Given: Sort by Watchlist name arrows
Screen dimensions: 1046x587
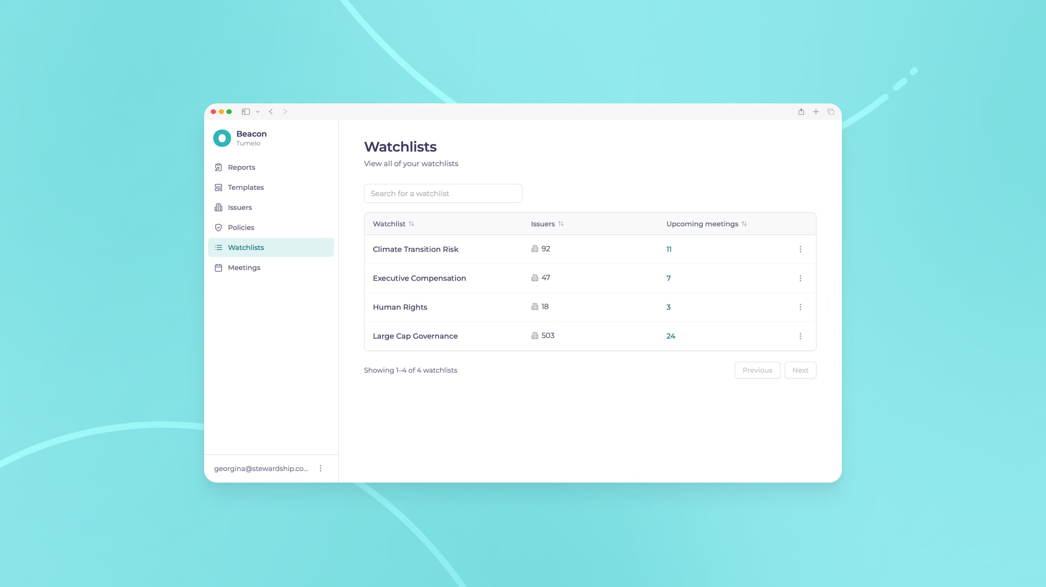Looking at the screenshot, I should click(x=412, y=224).
